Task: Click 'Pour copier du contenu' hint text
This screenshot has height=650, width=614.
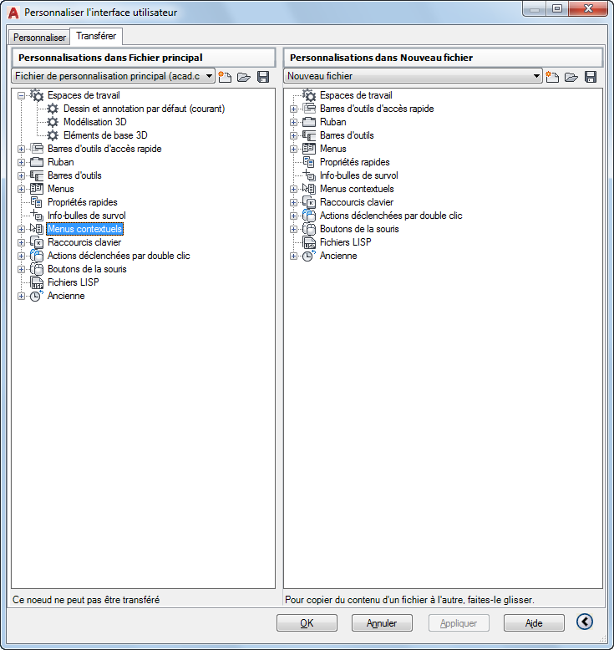Action: [x=409, y=600]
